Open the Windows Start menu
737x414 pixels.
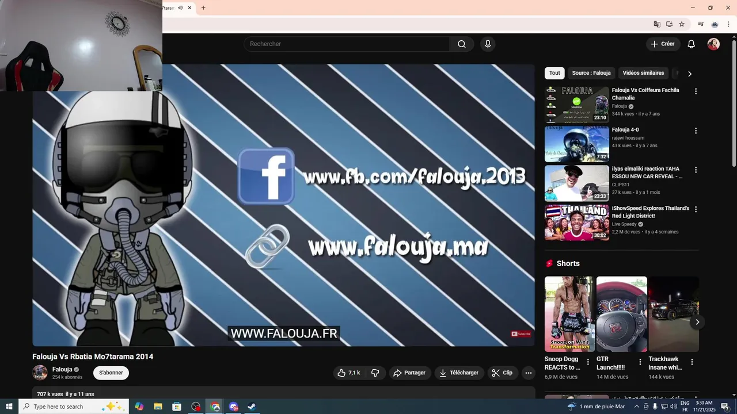[x=9, y=407]
